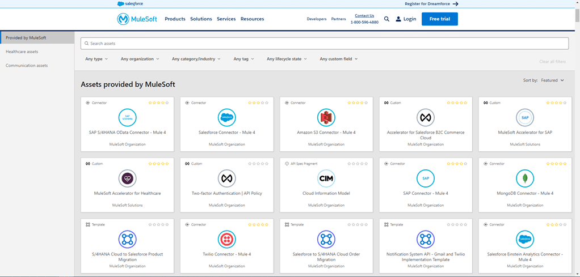The width and height of the screenshot is (580, 277).
Task: Click the Contact Us link
Action: [364, 15]
